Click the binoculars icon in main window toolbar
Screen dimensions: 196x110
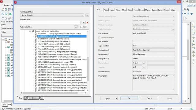(184, 9)
